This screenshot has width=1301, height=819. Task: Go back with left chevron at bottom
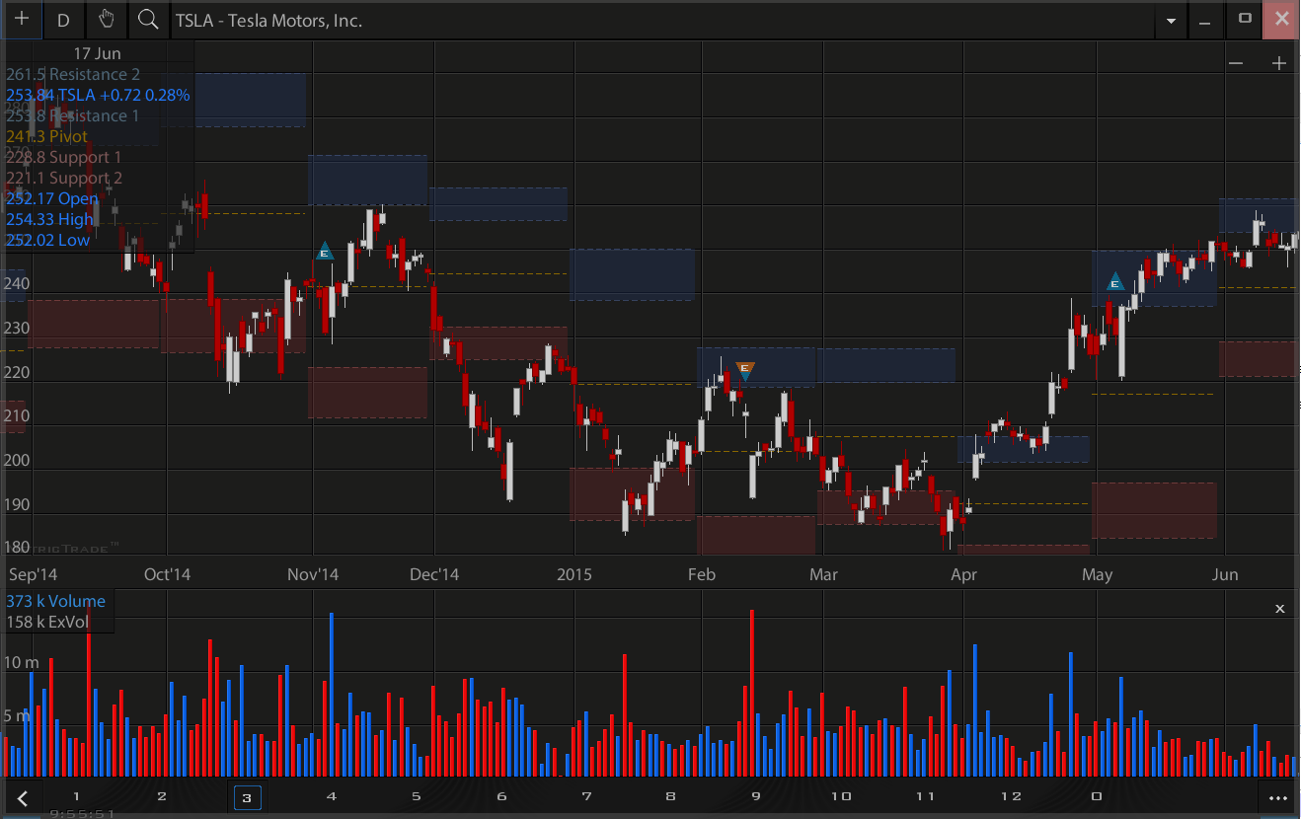(23, 797)
